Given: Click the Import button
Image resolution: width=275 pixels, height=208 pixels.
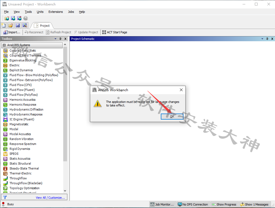Looking at the screenshot, I should tap(12, 32).
